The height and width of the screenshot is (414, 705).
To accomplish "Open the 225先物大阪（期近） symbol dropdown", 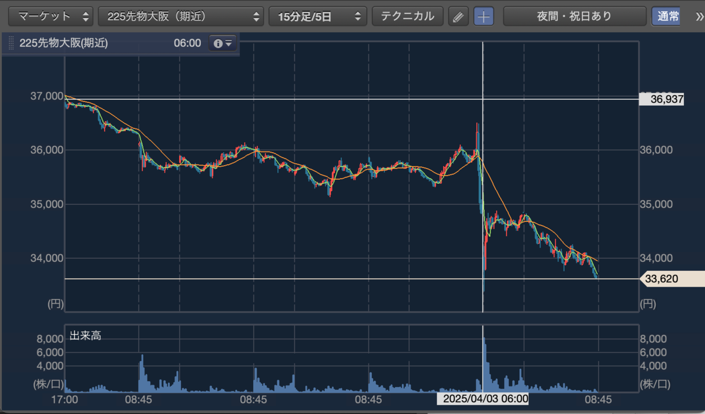I will click(181, 16).
